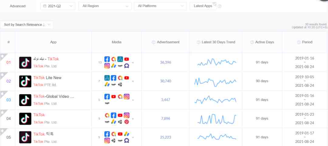The width and height of the screenshot is (328, 146).
Task: Click Google Ads icon in the TikTok 틱톡 row
Action: pos(127,134)
